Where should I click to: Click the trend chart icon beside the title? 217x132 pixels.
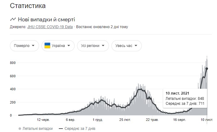(x=13, y=19)
